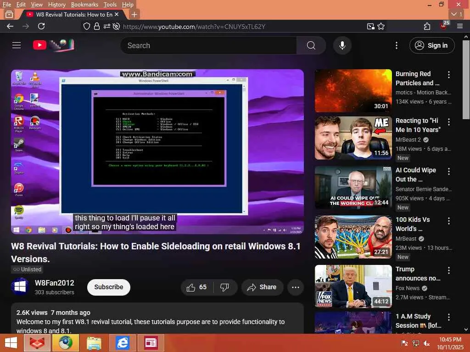The width and height of the screenshot is (470, 352).
Task: Bookmark this page with star icon
Action: (381, 26)
